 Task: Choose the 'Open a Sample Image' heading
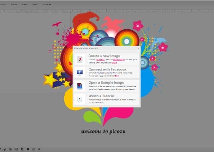pos(106,82)
